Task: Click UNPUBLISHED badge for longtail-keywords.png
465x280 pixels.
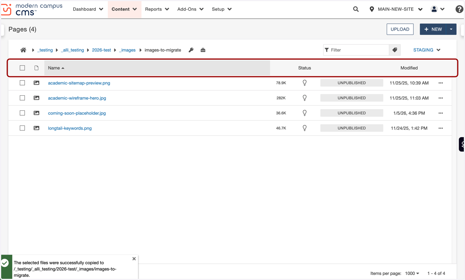Action: click(352, 128)
